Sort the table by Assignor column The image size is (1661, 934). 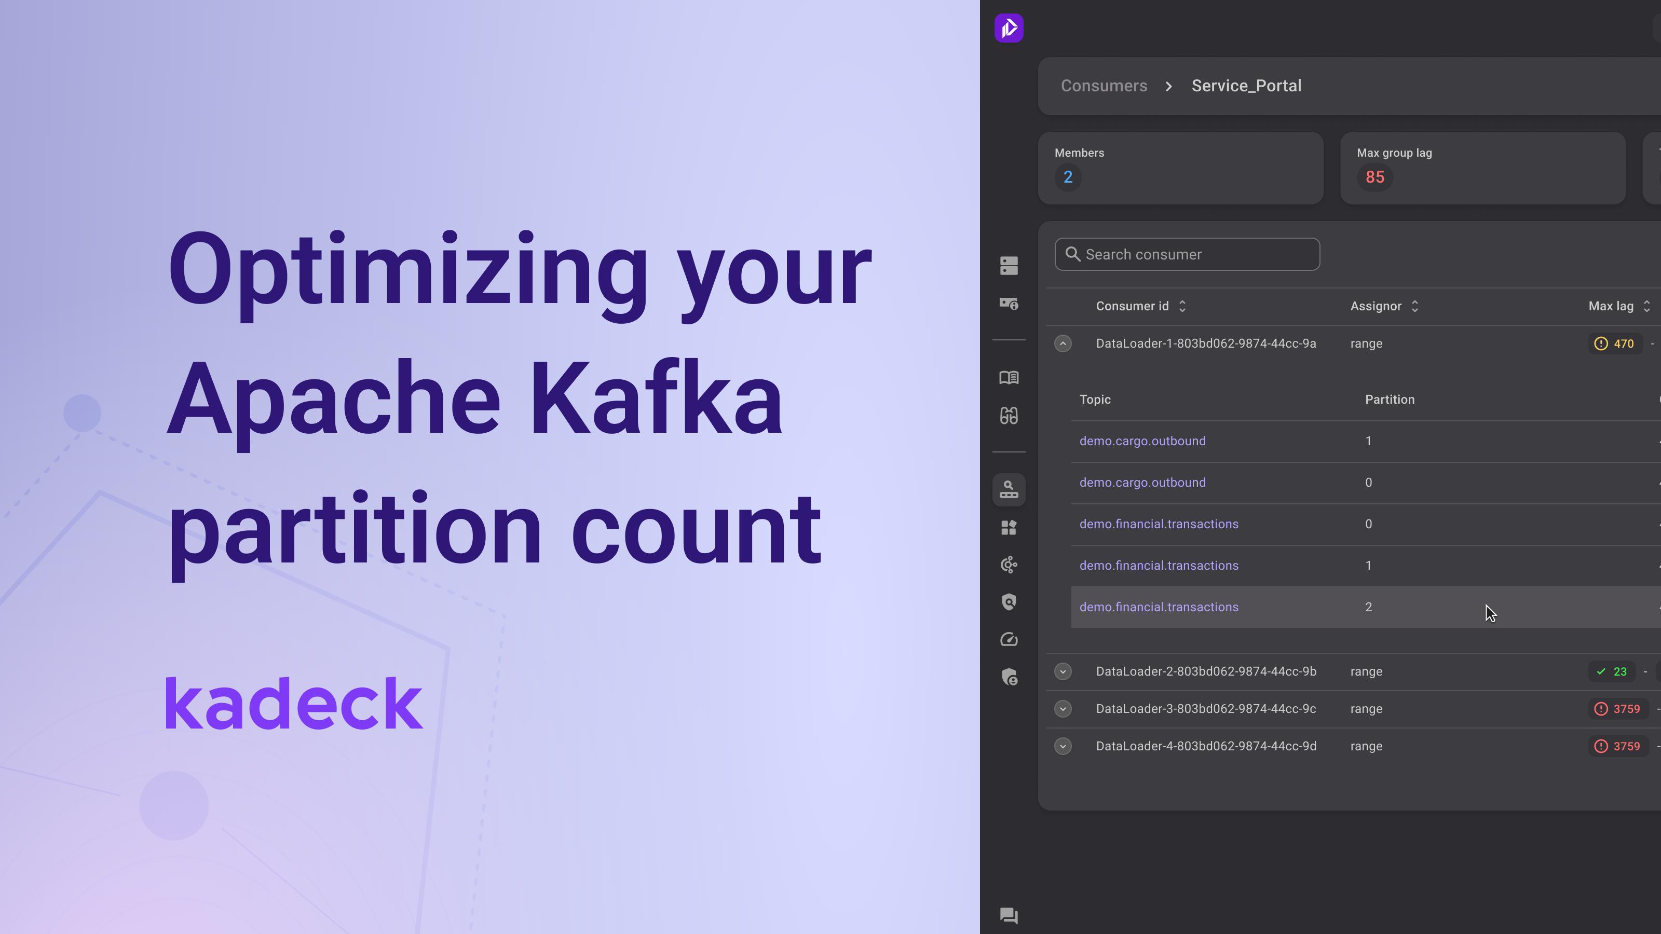1414,306
